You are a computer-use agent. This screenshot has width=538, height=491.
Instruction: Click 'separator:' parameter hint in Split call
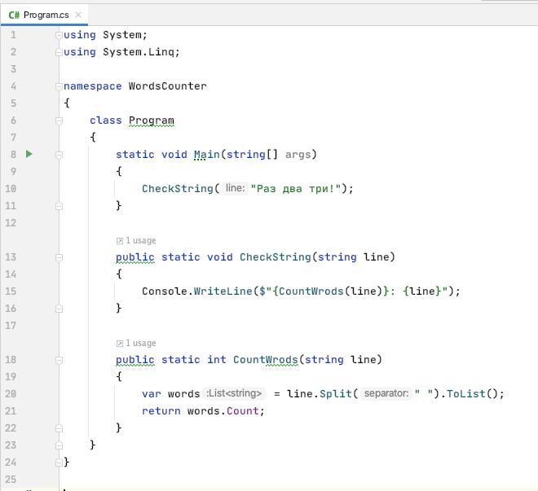coord(386,393)
